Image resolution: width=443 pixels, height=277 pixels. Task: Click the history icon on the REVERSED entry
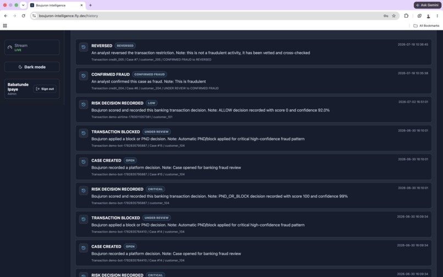[x=84, y=47]
